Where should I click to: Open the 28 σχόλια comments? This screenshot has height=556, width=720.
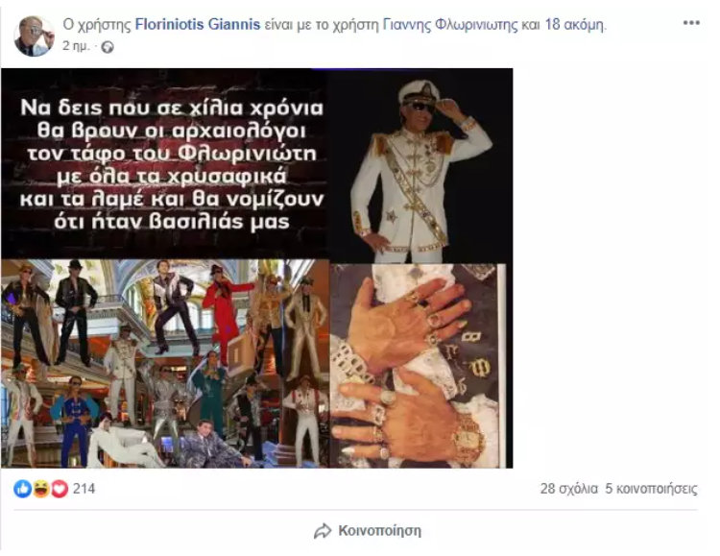coord(569,489)
